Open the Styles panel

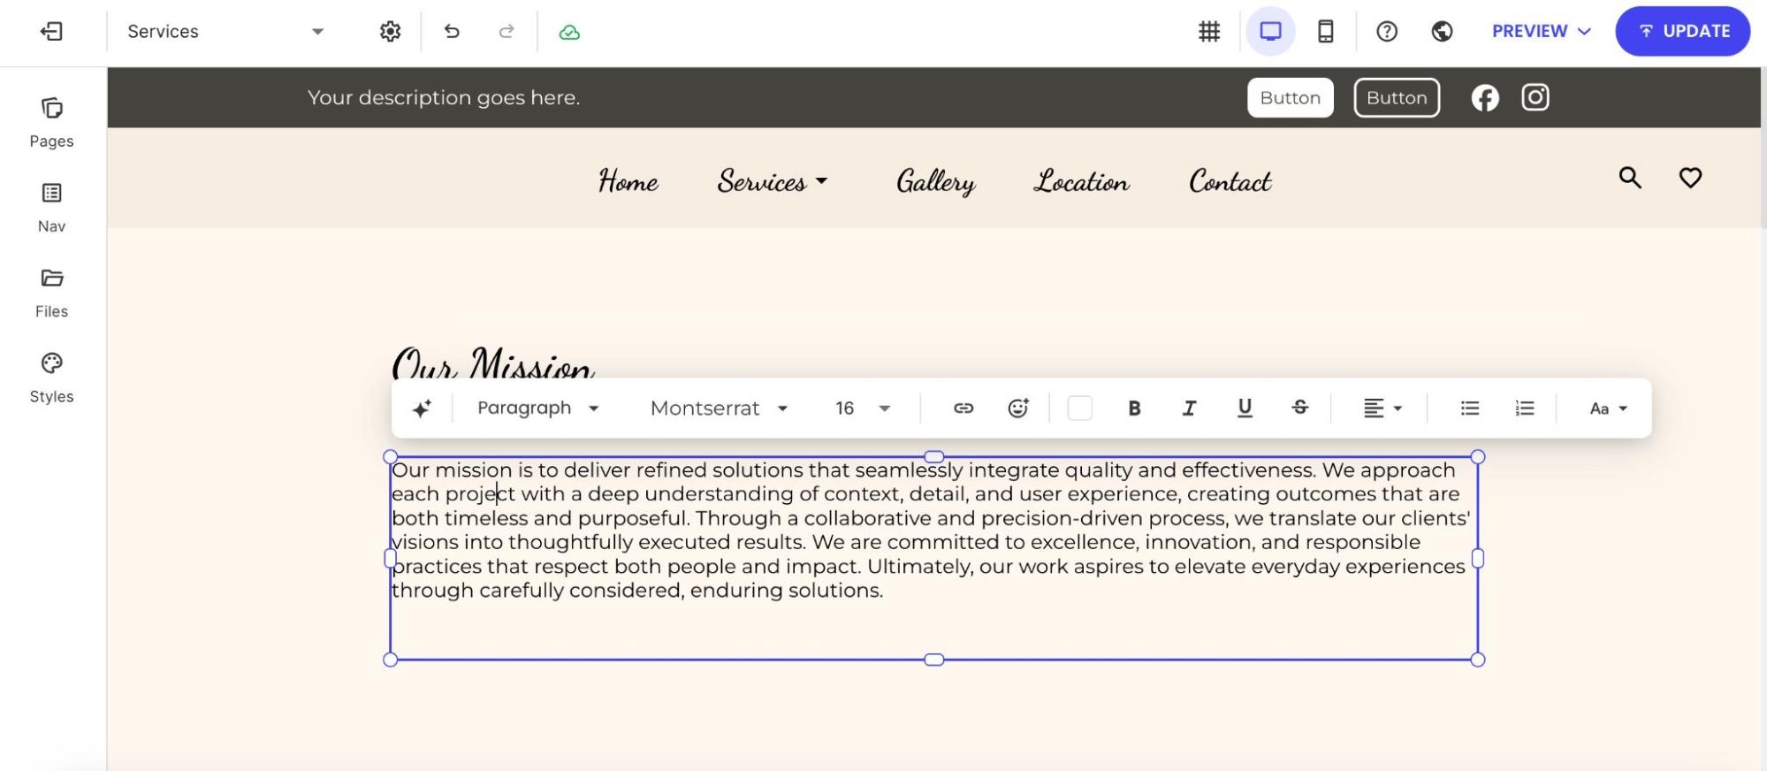pos(51,378)
